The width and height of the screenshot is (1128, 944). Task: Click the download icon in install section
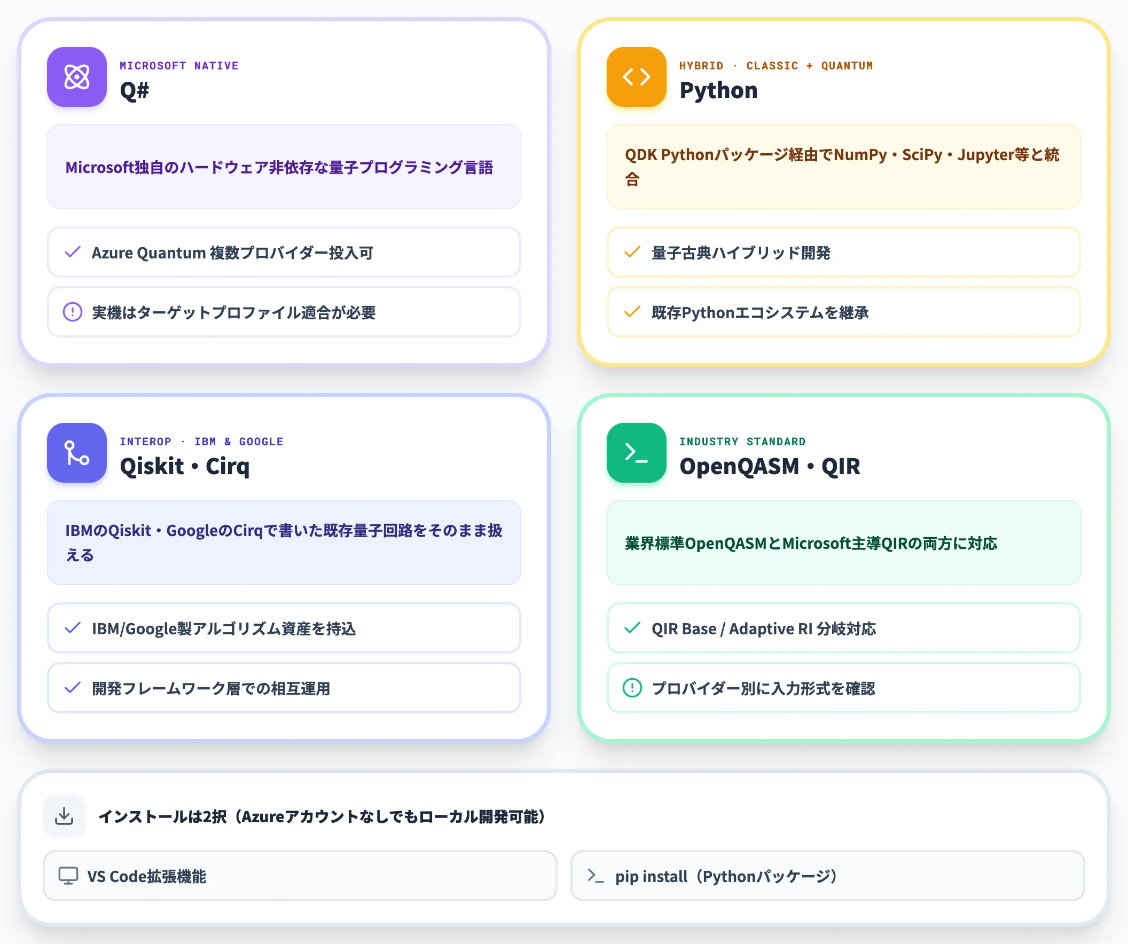click(65, 816)
